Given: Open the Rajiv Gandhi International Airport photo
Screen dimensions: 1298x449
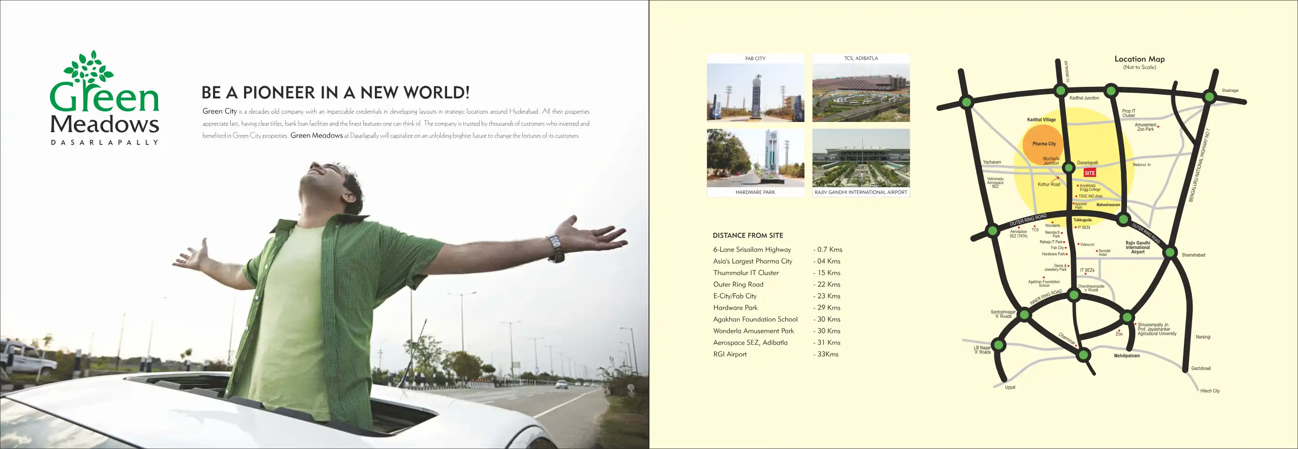Looking at the screenshot, I should (861, 158).
